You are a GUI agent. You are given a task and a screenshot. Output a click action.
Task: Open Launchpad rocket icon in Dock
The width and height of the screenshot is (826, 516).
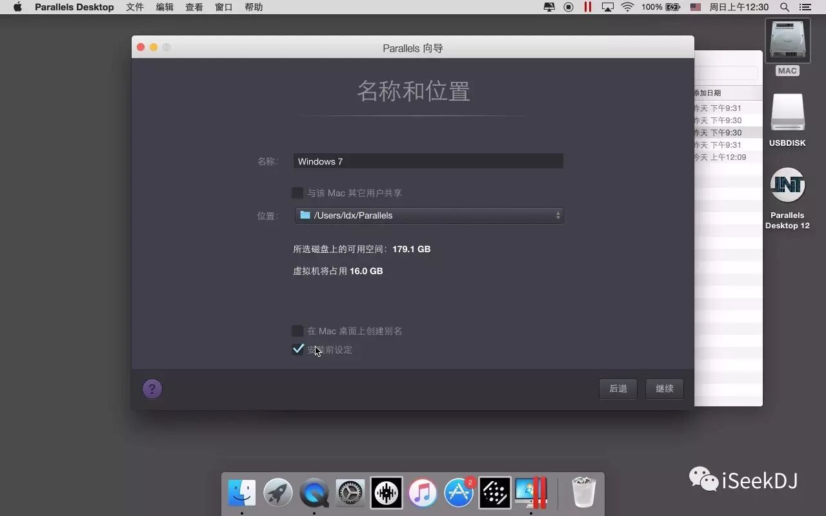pos(278,493)
